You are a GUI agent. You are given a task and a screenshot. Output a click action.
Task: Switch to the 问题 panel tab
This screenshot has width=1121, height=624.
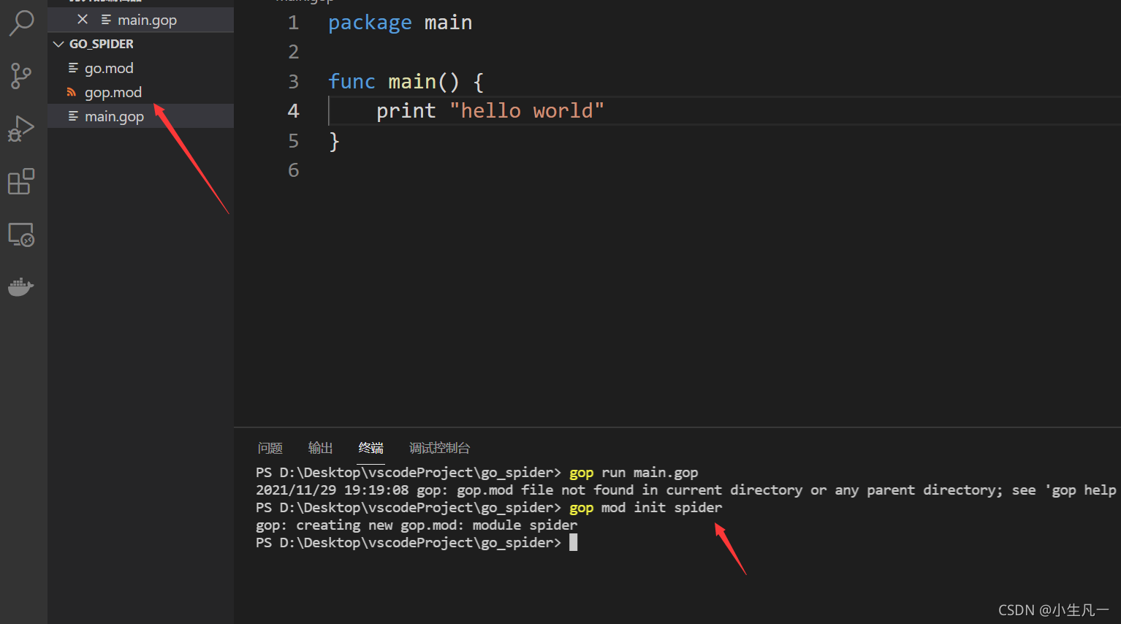(270, 448)
